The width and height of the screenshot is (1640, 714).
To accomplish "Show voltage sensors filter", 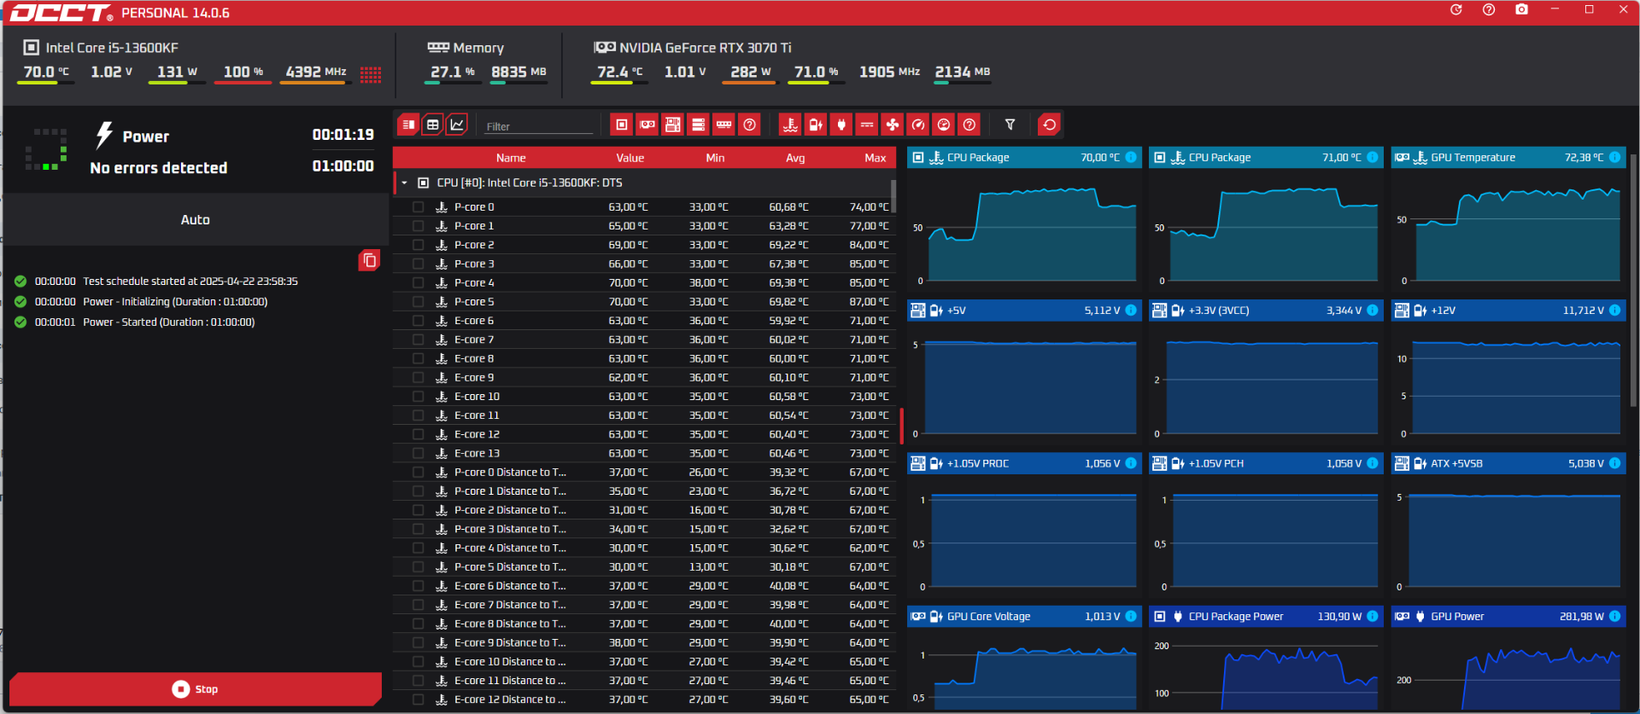I will tap(816, 125).
